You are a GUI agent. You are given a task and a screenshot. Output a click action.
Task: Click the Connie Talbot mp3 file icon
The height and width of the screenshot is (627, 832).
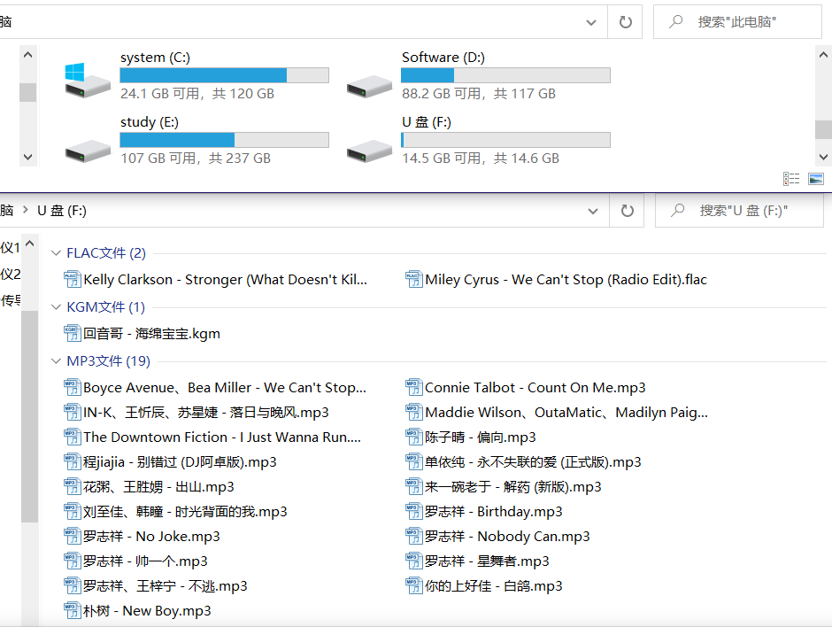[x=414, y=388]
